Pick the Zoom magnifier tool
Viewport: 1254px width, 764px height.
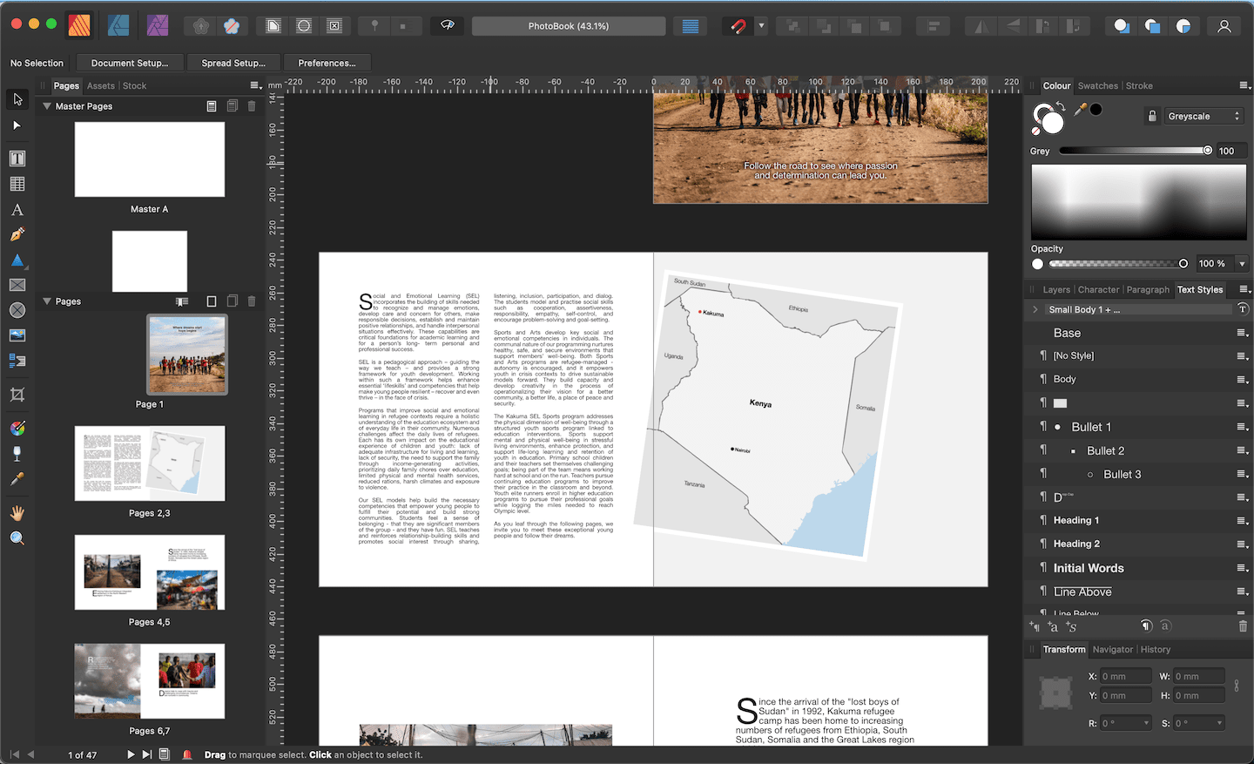17,538
